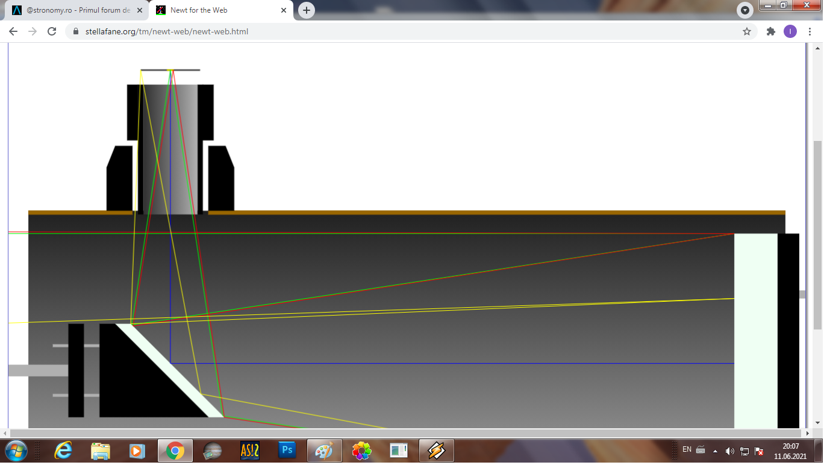Open Windows Explorer folder on taskbar
The width and height of the screenshot is (824, 465).
click(101, 451)
